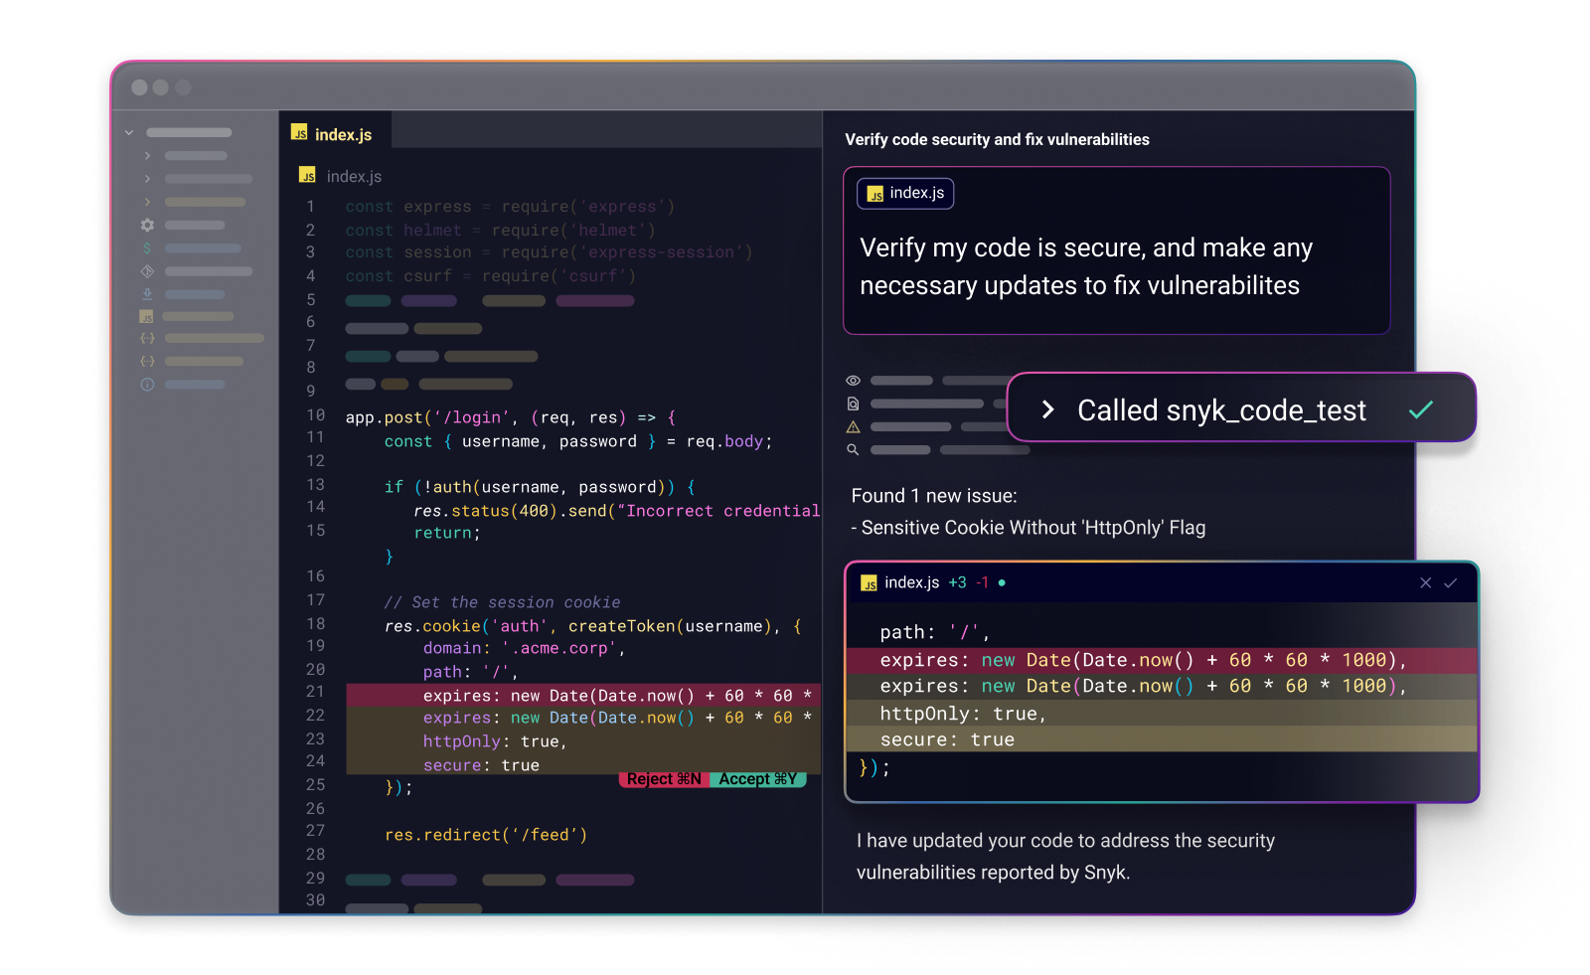Select the Settings gear icon in the sidebar
This screenshot has width=1590, height=975.
click(146, 225)
